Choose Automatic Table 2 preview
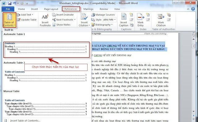 tap(45, 76)
